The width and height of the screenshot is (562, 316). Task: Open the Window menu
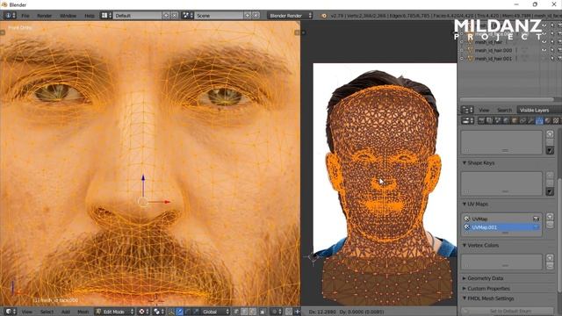point(68,16)
